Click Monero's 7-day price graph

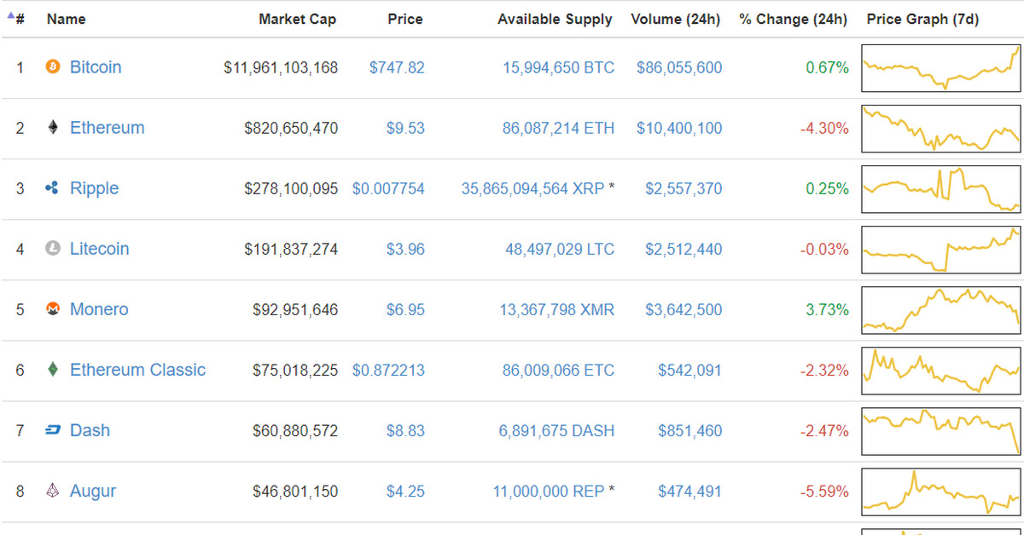pos(940,309)
